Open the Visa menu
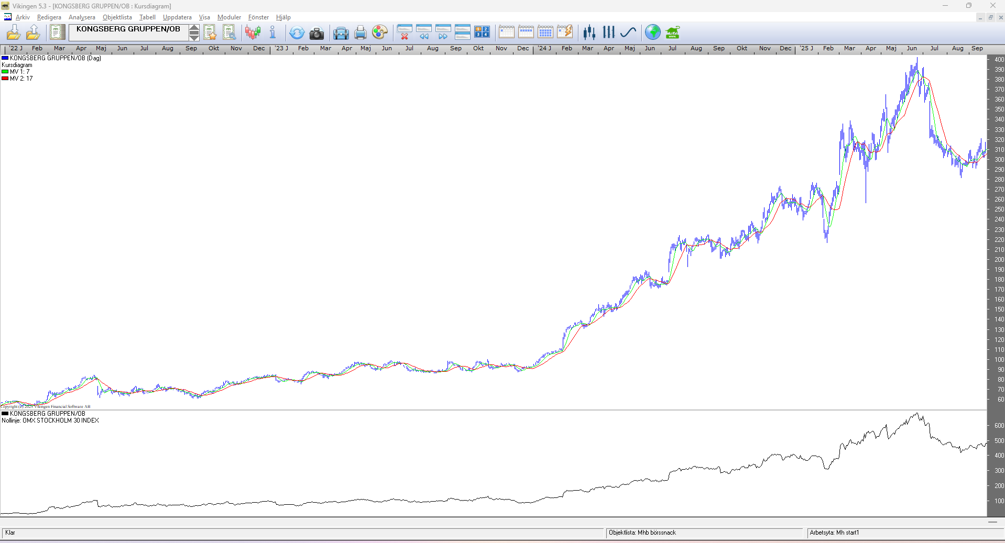Viewport: 1005px width, 543px height. tap(204, 17)
